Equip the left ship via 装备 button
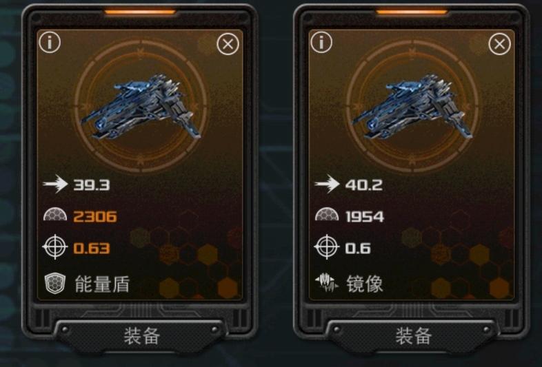542x367 pixels. 142,336
